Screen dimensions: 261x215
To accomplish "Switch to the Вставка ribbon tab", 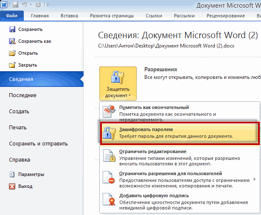I will click(69, 16).
